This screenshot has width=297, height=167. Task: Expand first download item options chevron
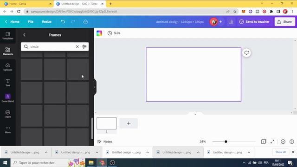coord(46,152)
